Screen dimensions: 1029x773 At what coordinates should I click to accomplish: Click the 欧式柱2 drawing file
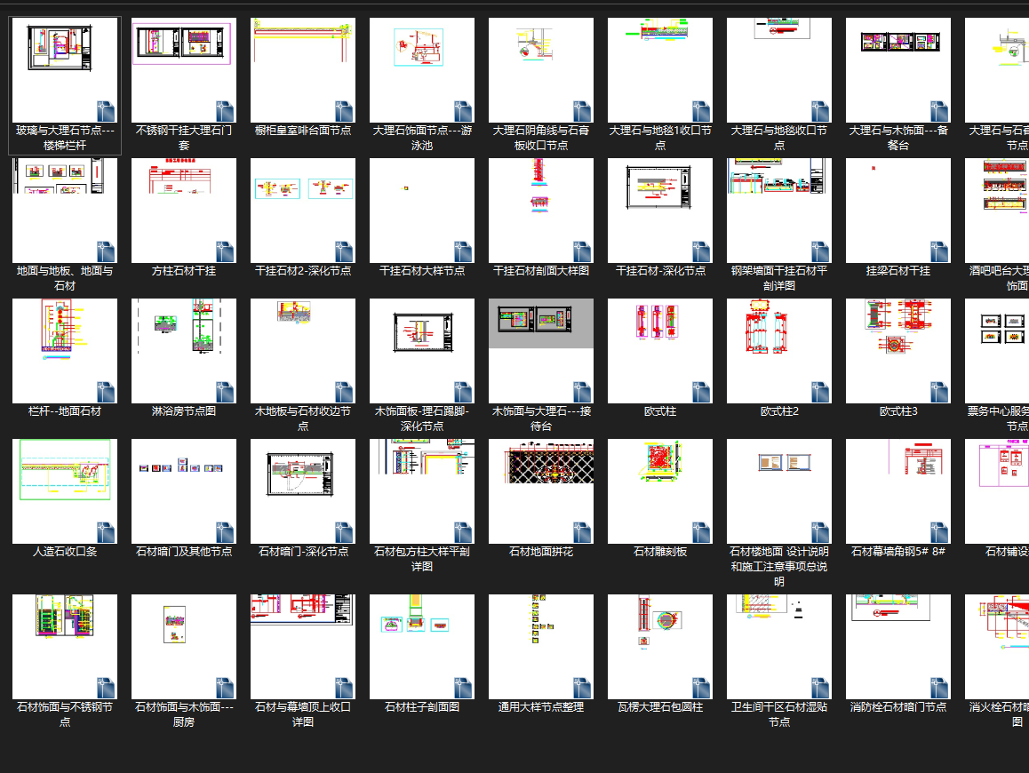tap(779, 351)
